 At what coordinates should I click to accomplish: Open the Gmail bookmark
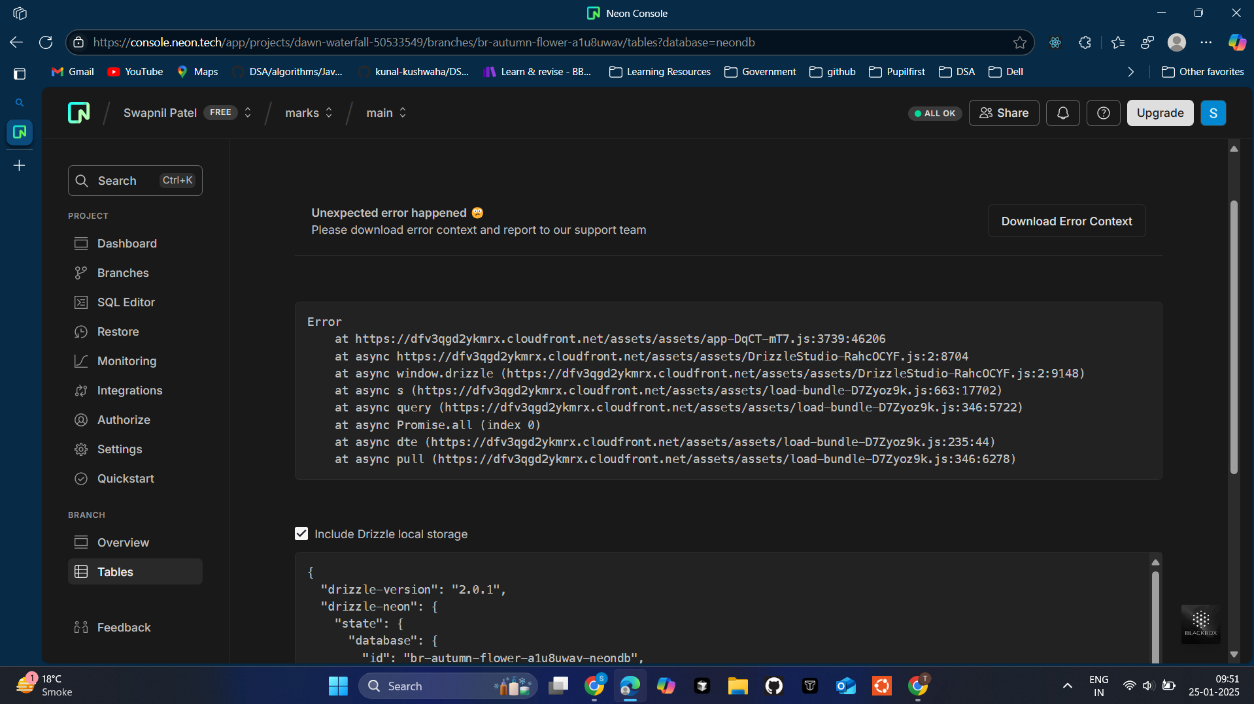point(73,72)
